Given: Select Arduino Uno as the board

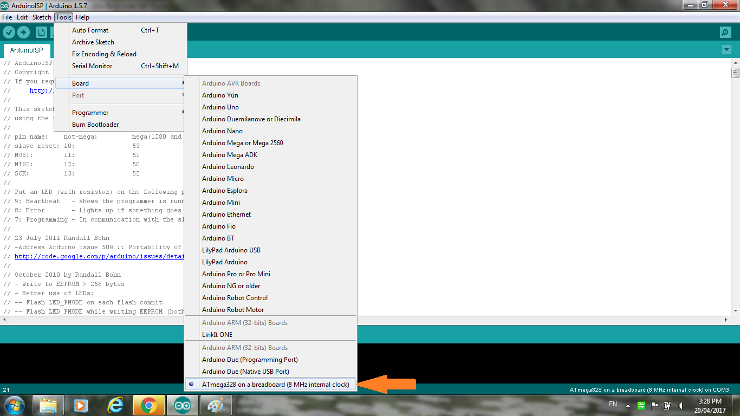Looking at the screenshot, I should pos(220,107).
